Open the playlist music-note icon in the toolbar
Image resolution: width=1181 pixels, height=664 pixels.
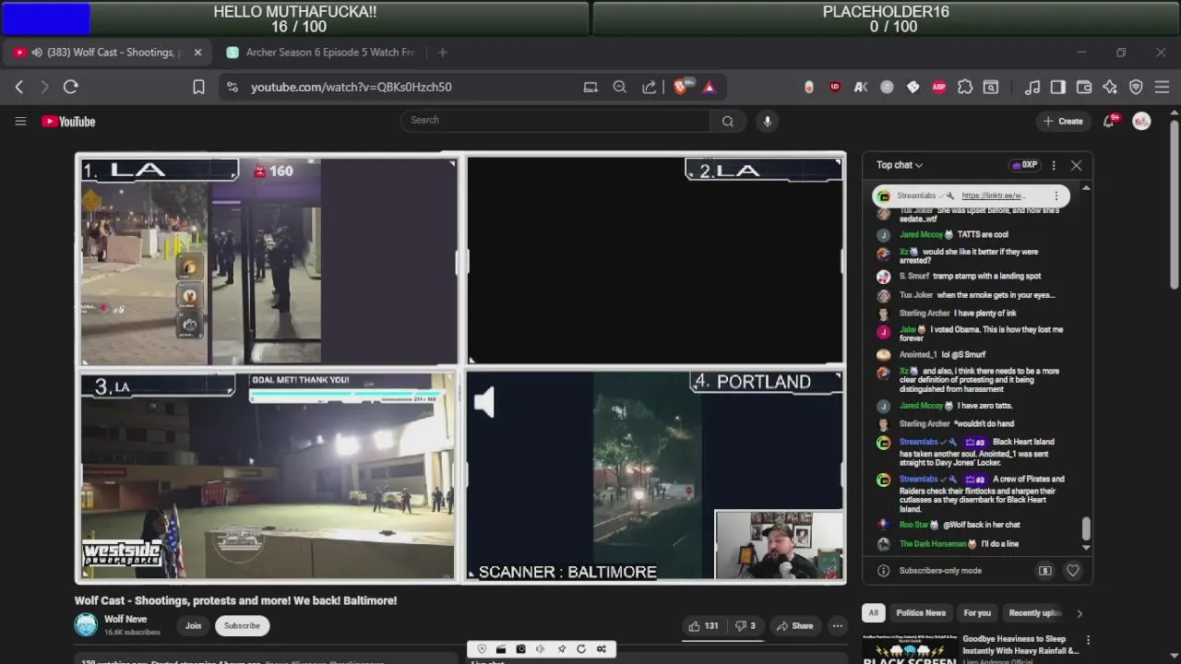(1032, 87)
